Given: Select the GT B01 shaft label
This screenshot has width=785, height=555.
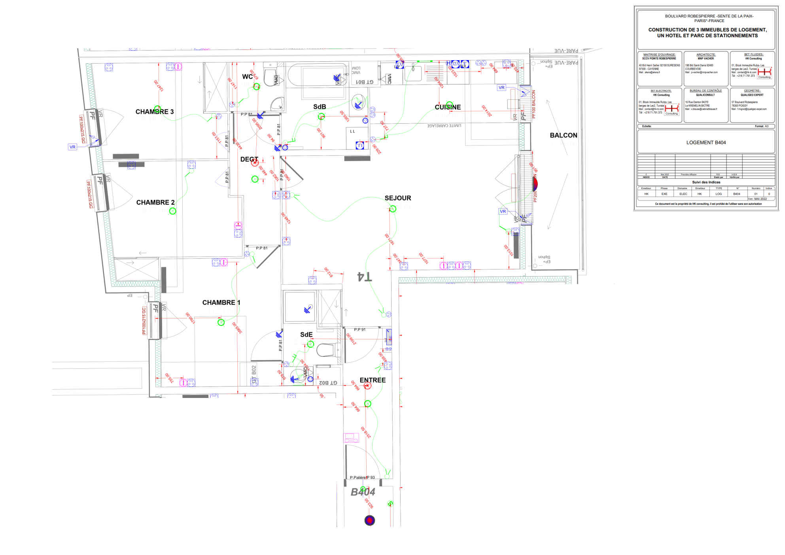Looking at the screenshot, I should (x=365, y=82).
